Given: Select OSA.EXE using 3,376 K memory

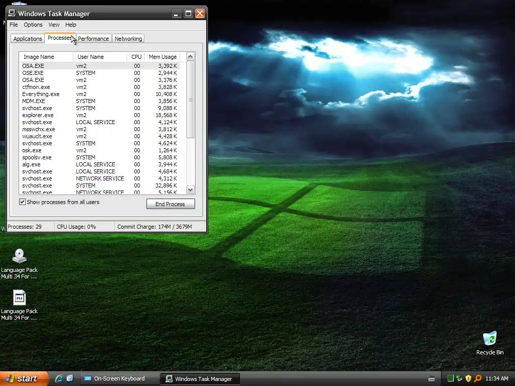Looking at the screenshot, I should (x=100, y=80).
